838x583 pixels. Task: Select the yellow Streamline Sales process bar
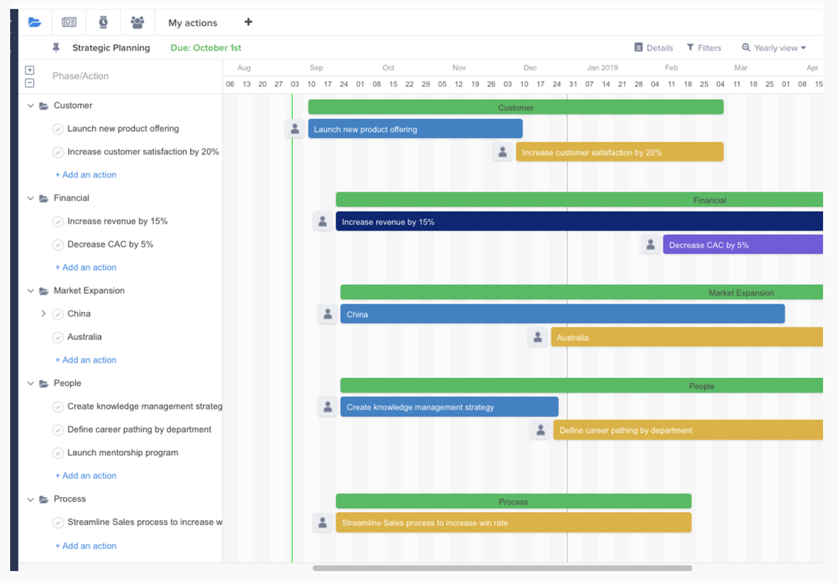click(x=513, y=523)
